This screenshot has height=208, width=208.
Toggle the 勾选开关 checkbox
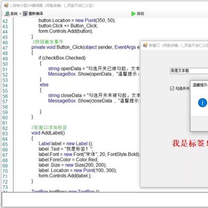[x=172, y=89]
